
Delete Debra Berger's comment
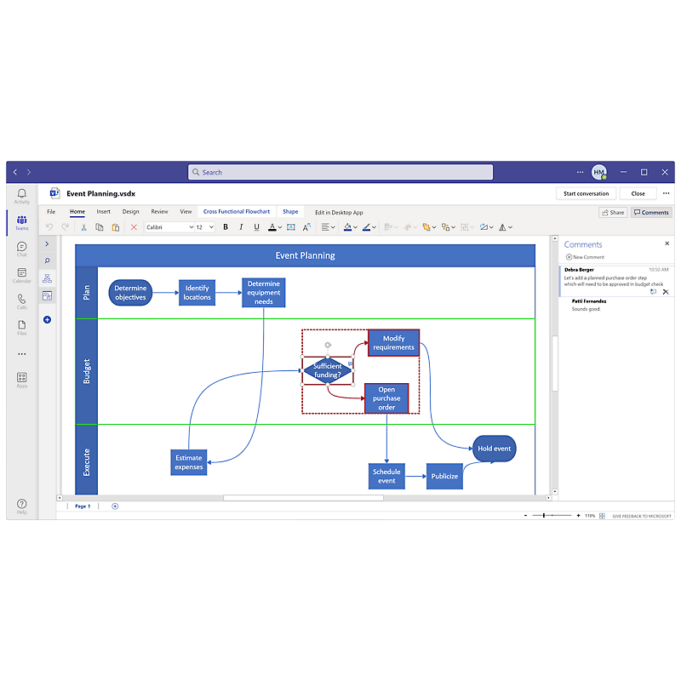click(666, 292)
